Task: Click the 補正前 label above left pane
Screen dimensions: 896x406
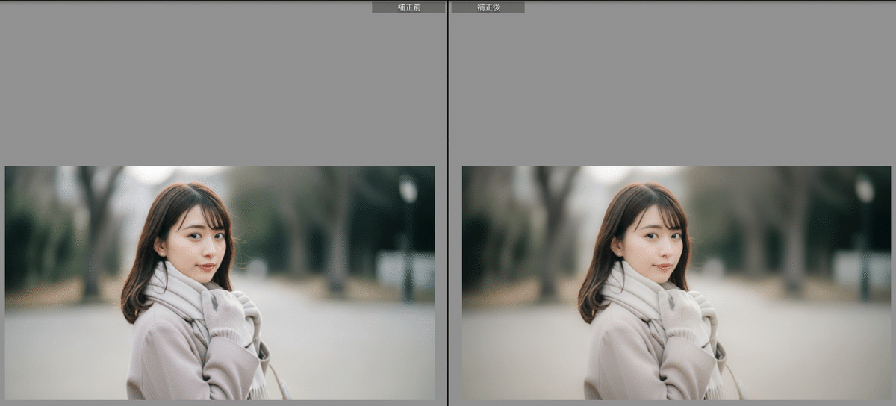Action: pyautogui.click(x=408, y=7)
